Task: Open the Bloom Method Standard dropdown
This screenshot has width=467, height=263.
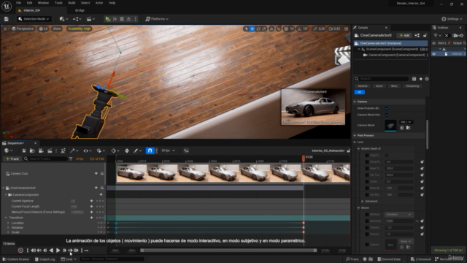Action: pos(398,214)
